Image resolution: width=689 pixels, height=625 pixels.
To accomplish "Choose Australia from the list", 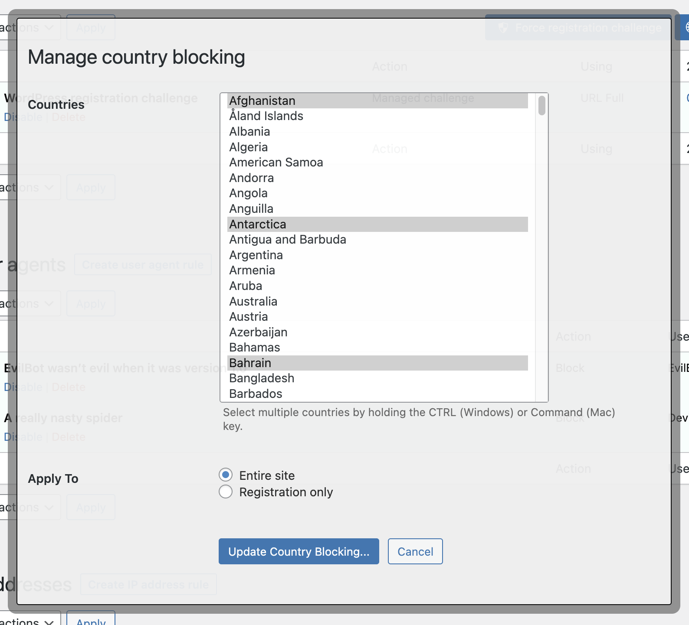I will pyautogui.click(x=377, y=301).
